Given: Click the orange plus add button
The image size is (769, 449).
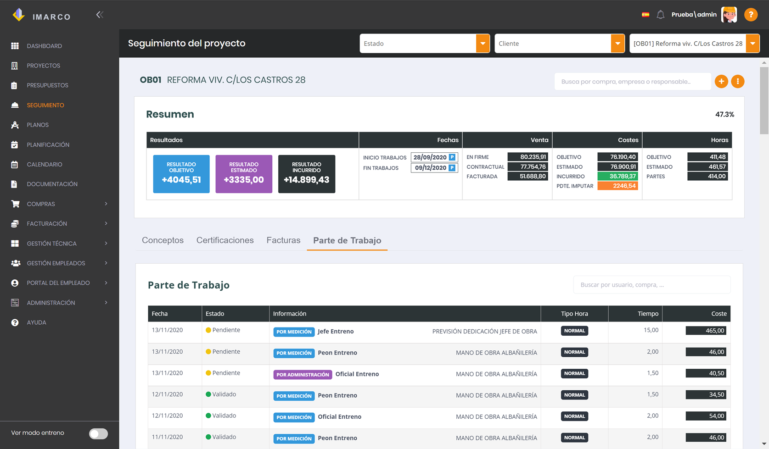Looking at the screenshot, I should click(x=721, y=82).
